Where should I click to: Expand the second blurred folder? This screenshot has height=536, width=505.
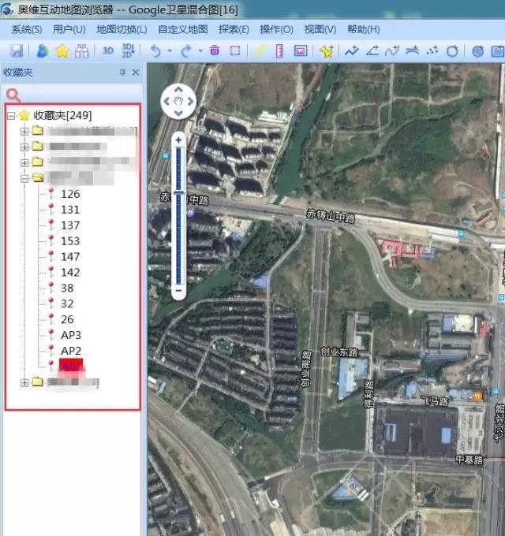coord(24,147)
